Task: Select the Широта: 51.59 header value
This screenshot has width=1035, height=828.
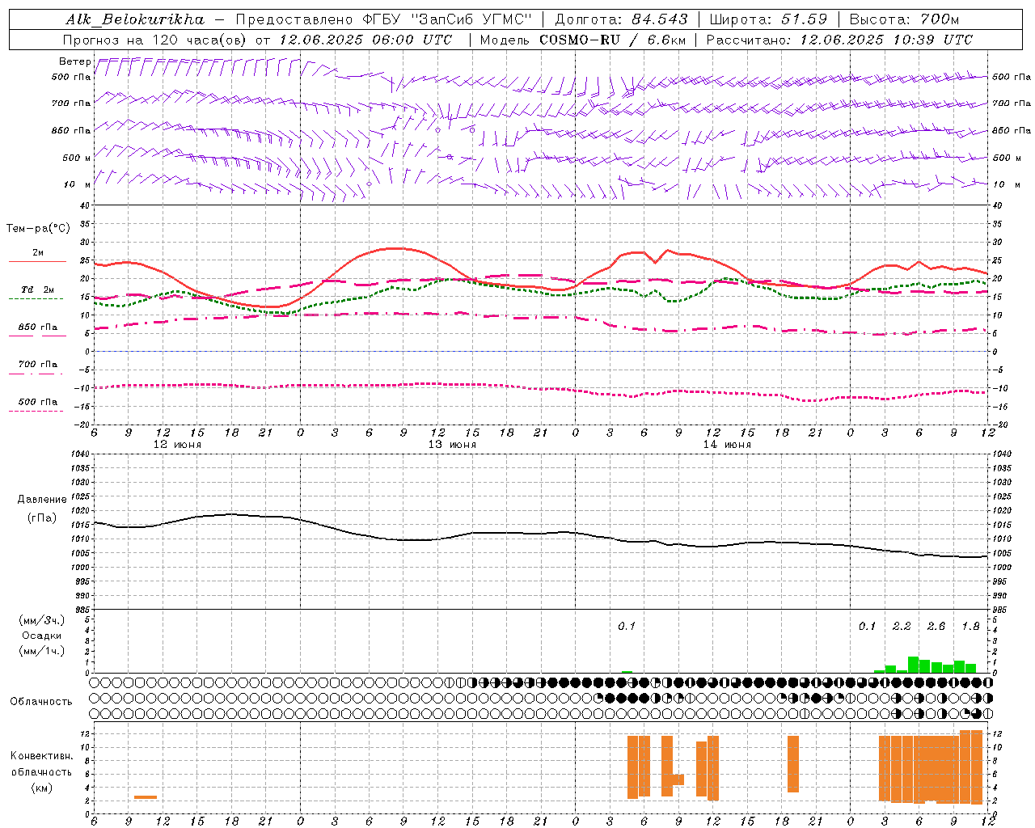Action: [x=768, y=19]
